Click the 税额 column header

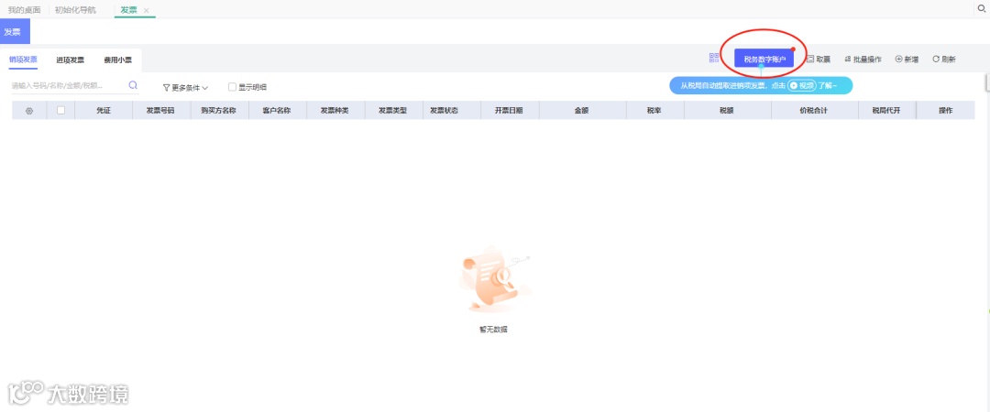(727, 111)
